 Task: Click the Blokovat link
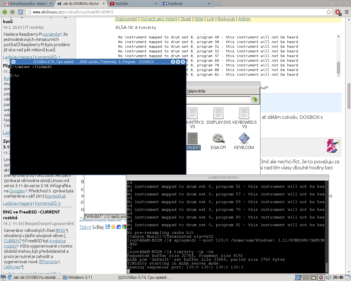click(x=226, y=19)
